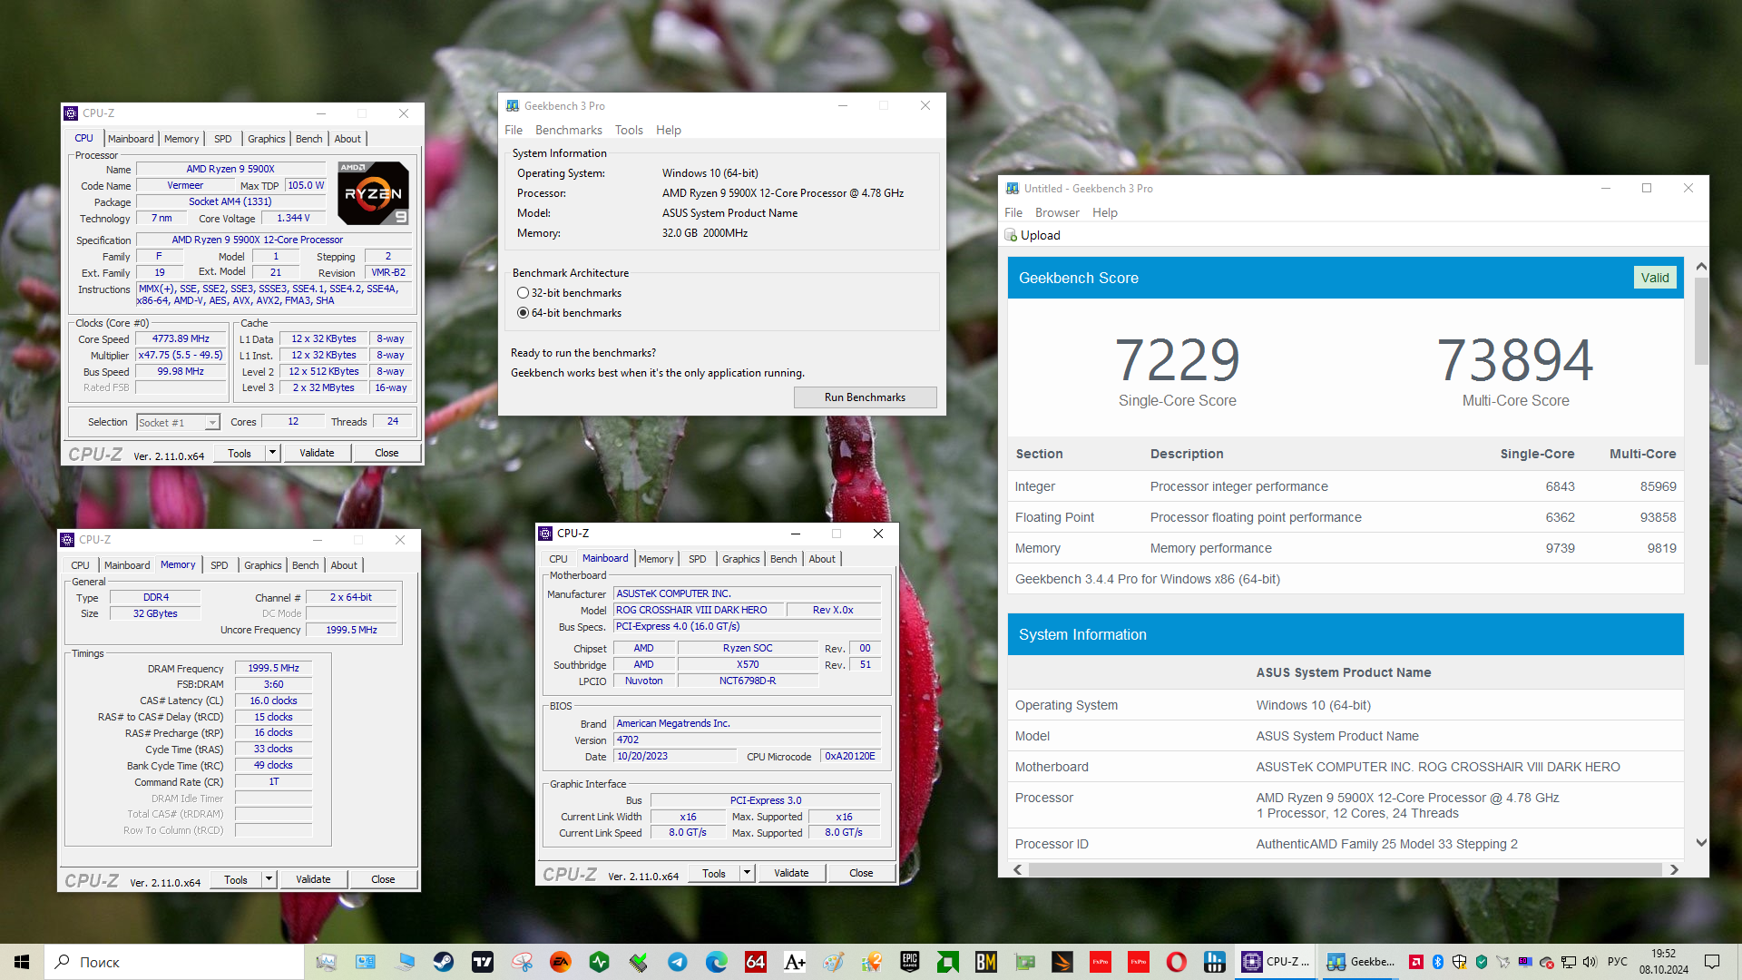This screenshot has height=980, width=1742.
Task: Click the Поиск taskbar search box
Action: (174, 962)
